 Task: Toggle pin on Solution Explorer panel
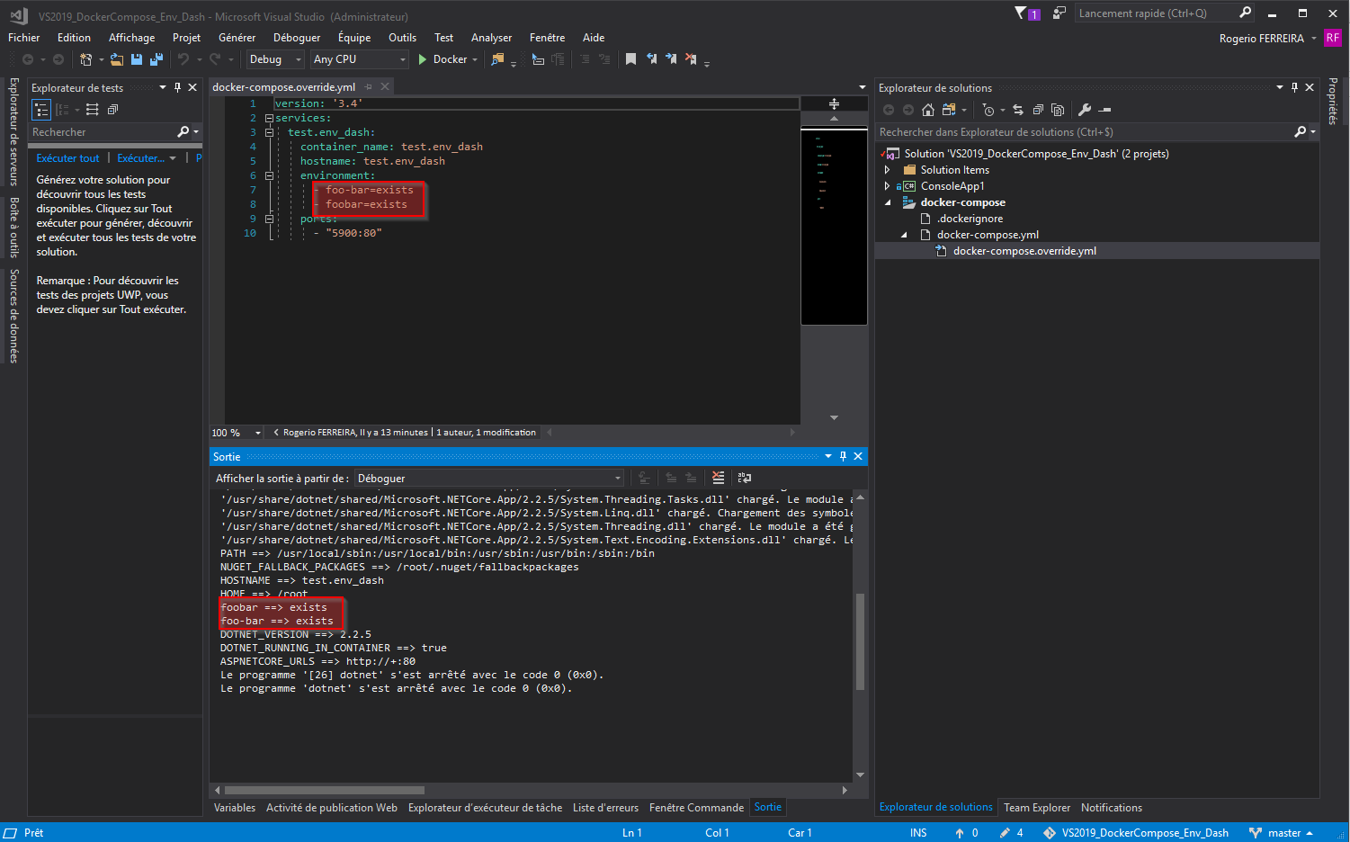point(1294,87)
